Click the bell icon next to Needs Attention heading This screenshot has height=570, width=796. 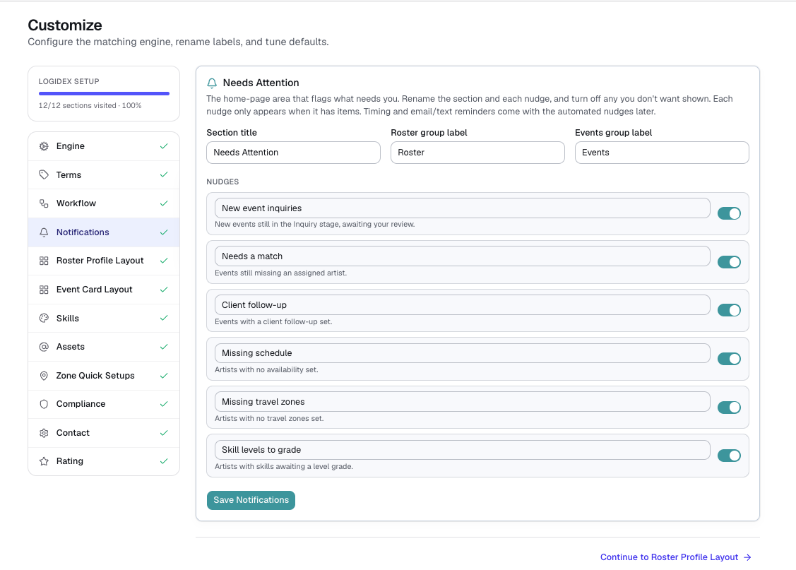pos(212,83)
